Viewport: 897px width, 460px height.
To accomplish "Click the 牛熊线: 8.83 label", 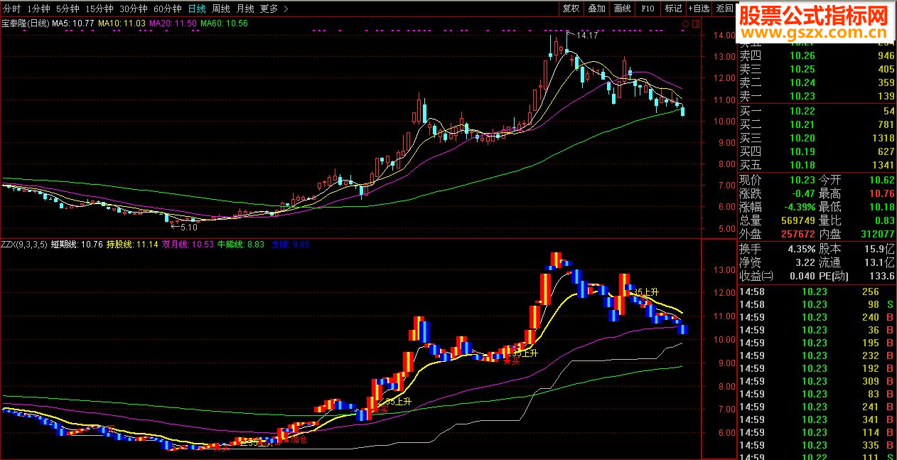I will pos(241,245).
